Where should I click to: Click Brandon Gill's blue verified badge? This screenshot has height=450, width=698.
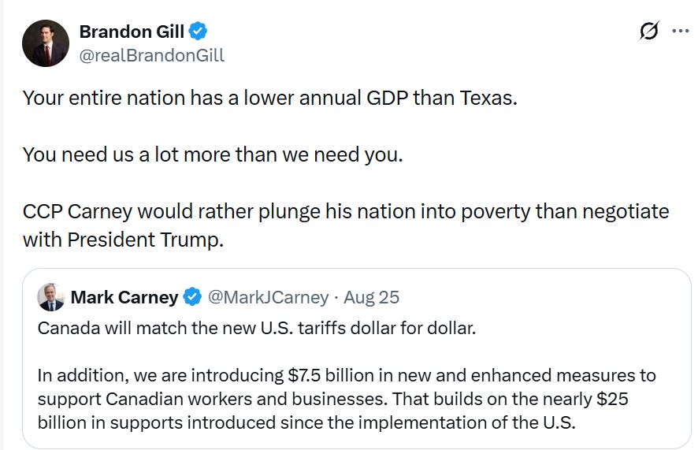coord(198,32)
